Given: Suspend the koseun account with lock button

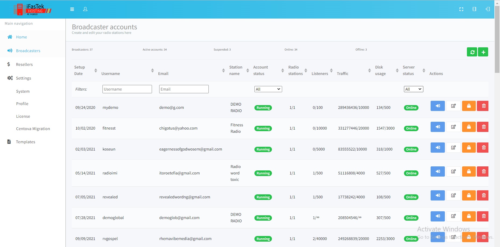Looking at the screenshot, I should (x=469, y=148).
